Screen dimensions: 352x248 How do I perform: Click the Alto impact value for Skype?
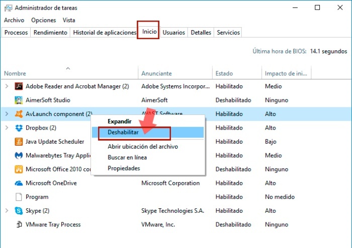coord(271,211)
